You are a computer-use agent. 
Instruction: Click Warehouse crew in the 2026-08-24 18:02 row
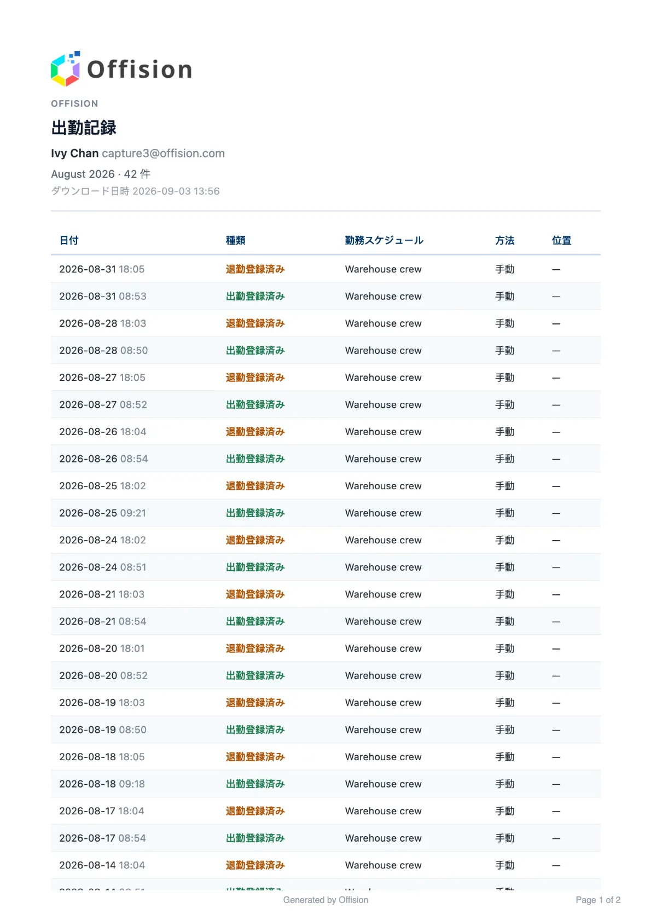(383, 540)
